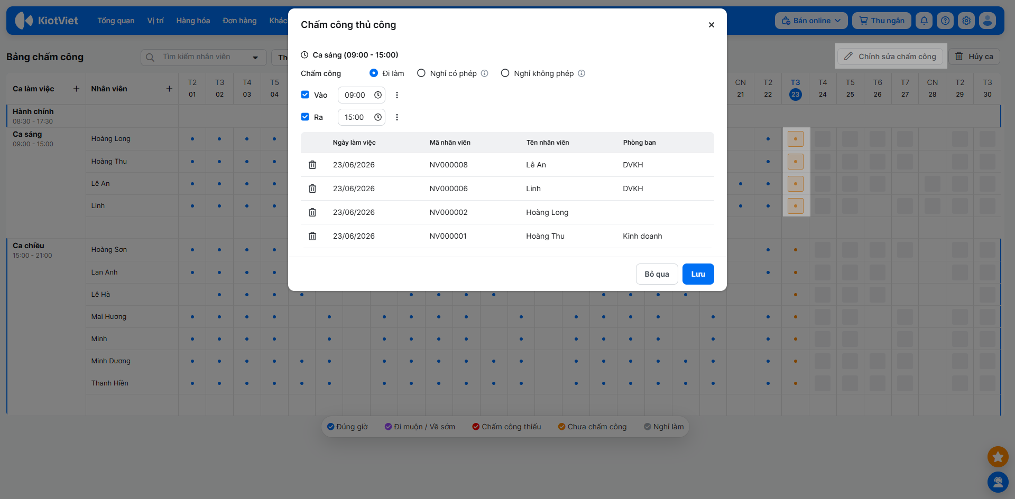Select the Nghỉ có phép radio option
1015x499 pixels.
click(x=421, y=73)
